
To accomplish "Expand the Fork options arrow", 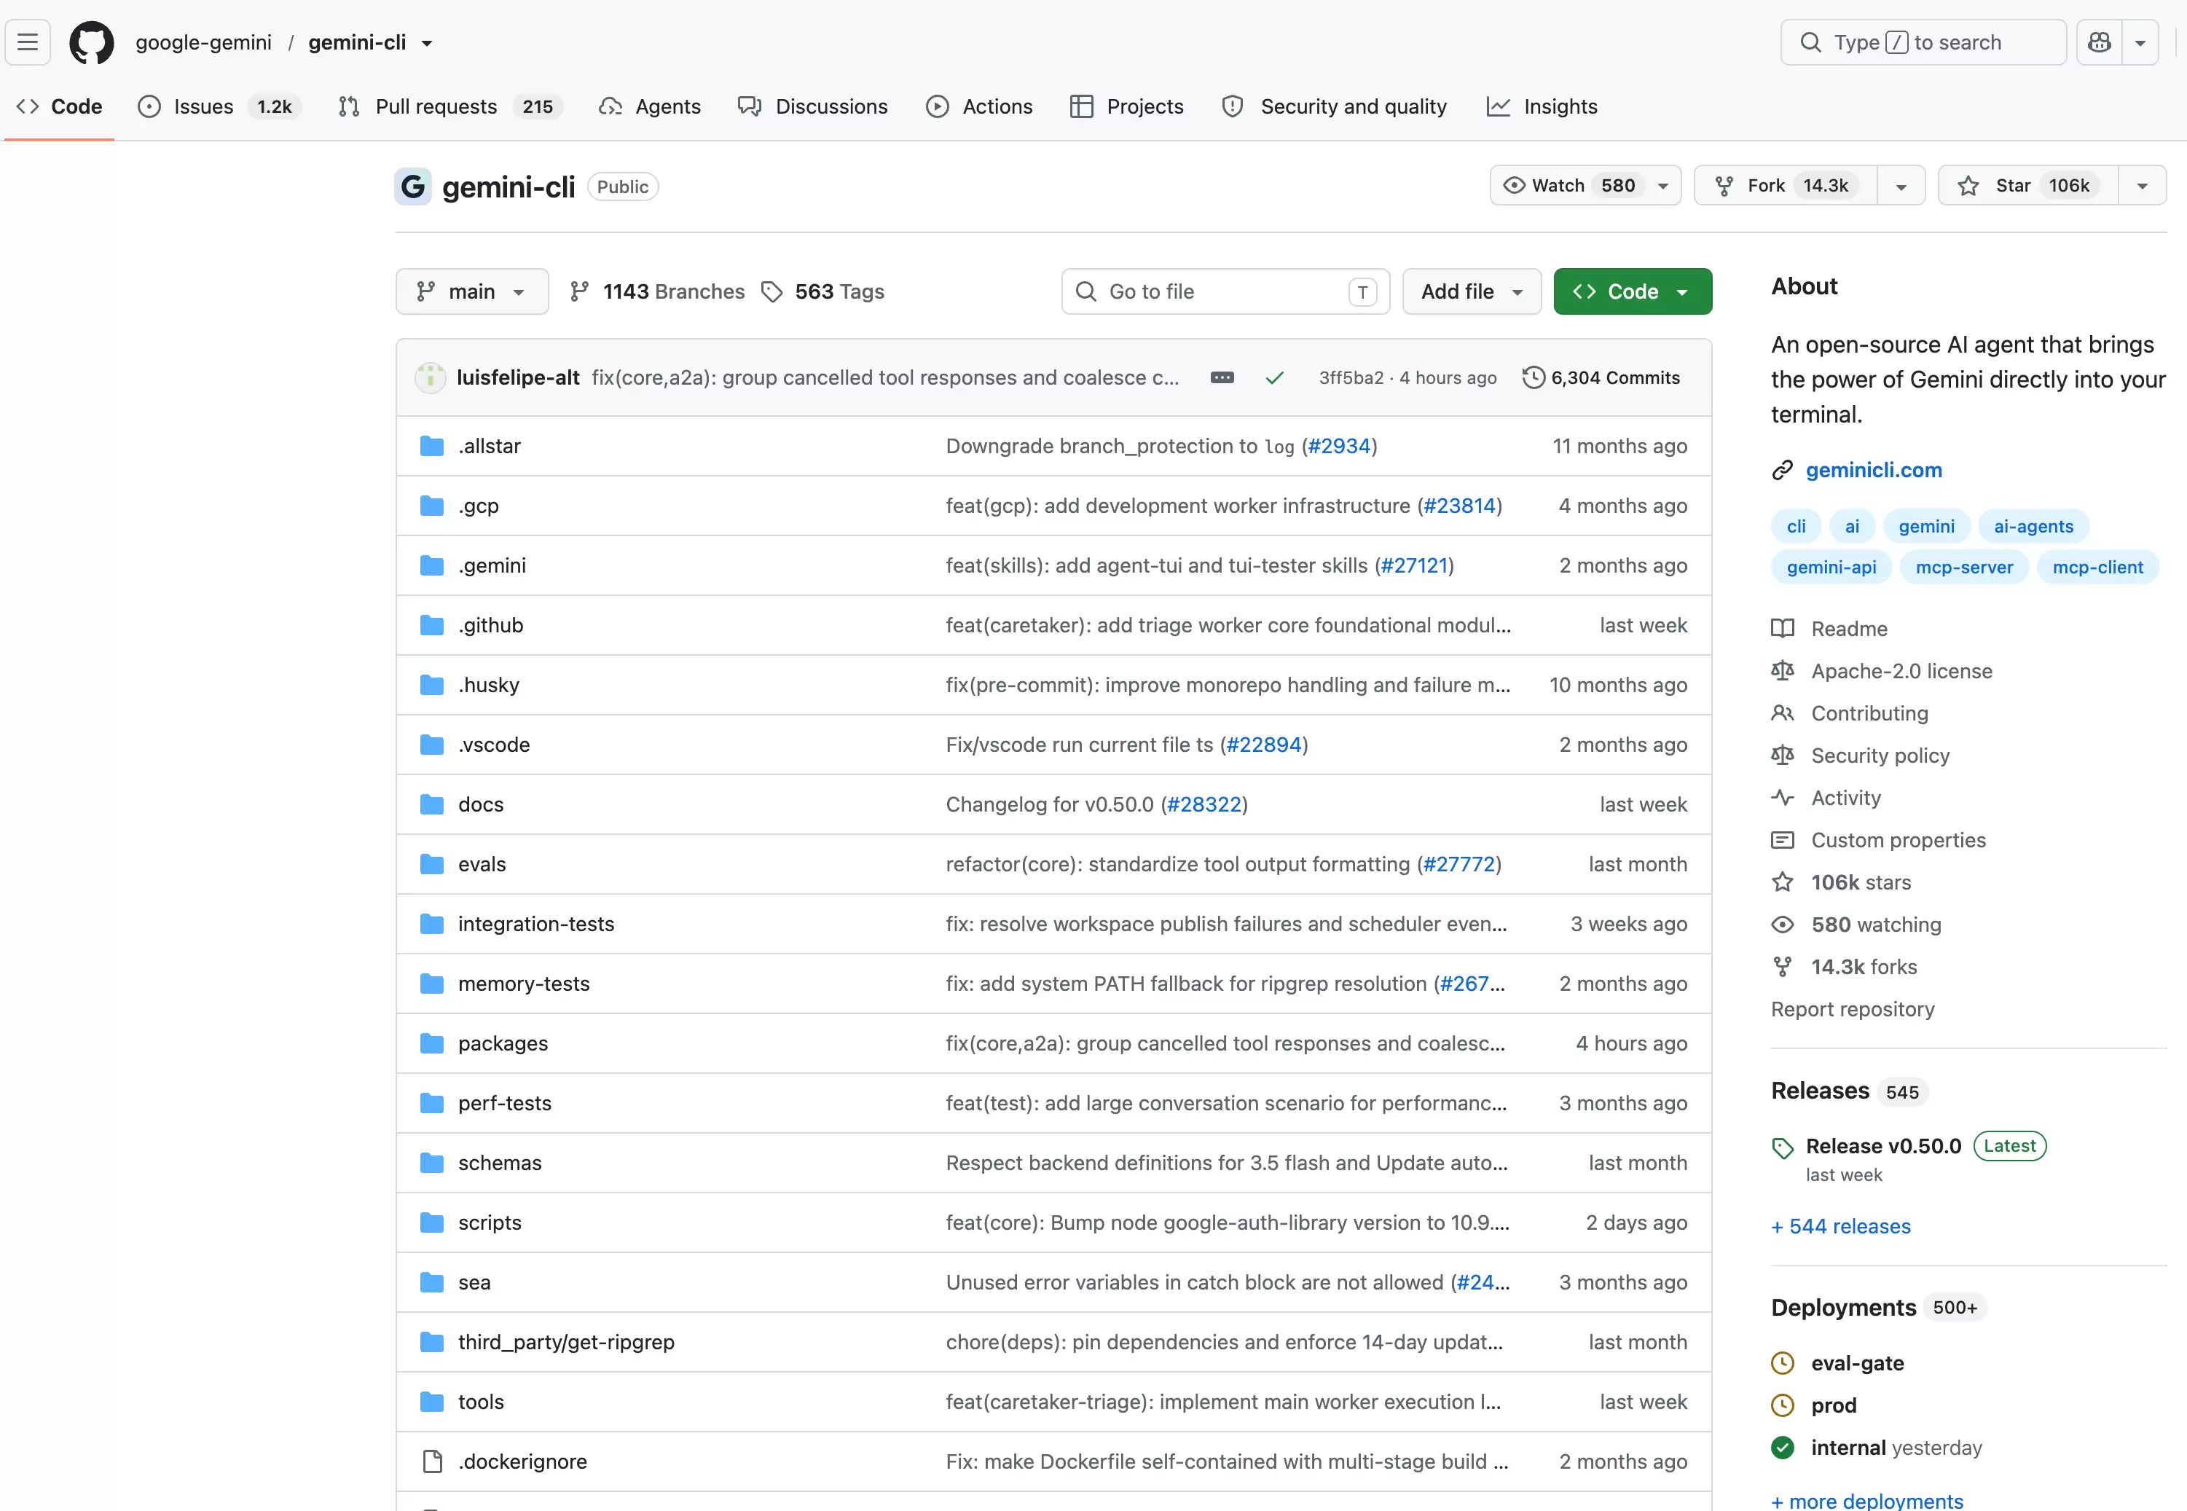I will [1900, 186].
